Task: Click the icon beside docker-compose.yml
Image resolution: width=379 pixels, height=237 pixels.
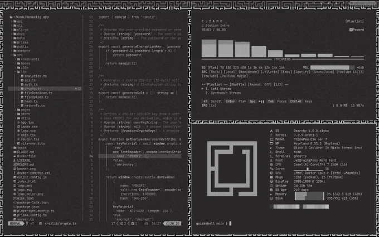Action: [14, 173]
